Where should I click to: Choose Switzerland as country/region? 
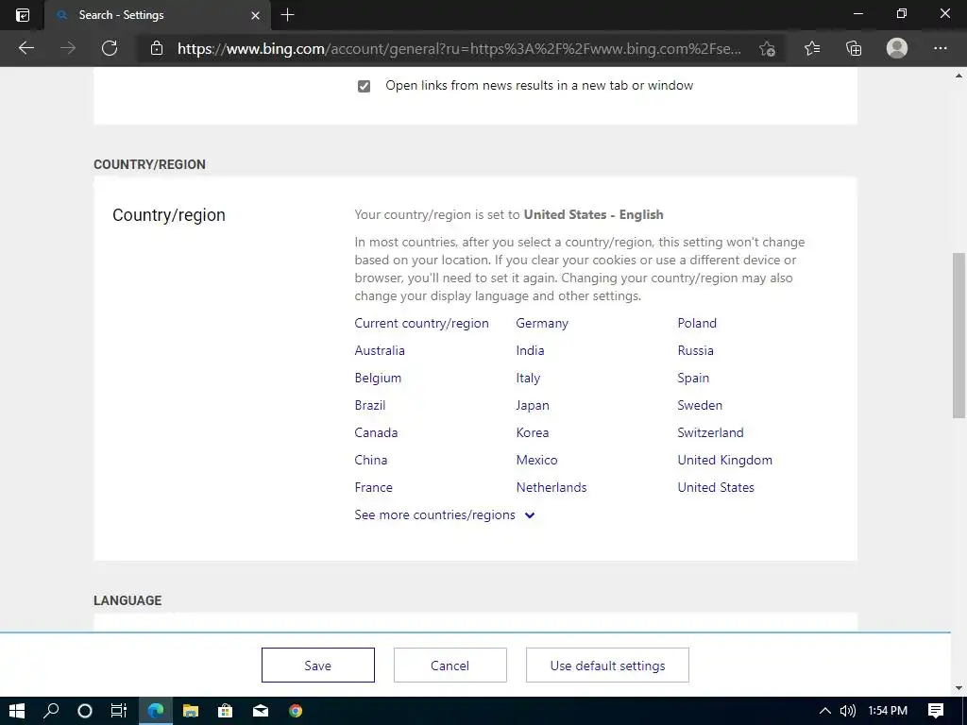coord(710,432)
